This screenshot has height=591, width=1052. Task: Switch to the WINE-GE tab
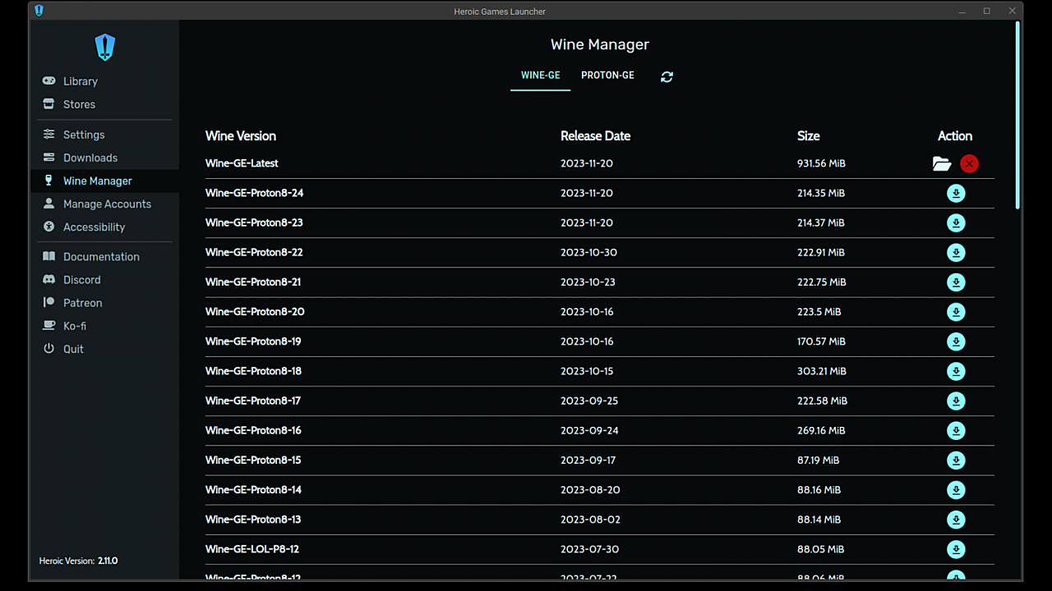540,76
